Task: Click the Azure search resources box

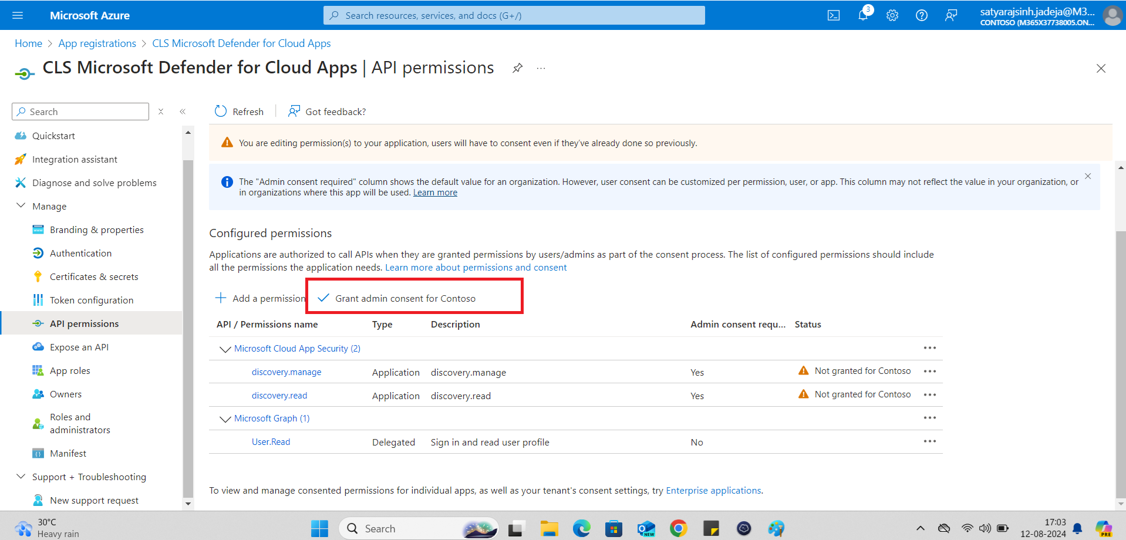Action: coord(514,15)
